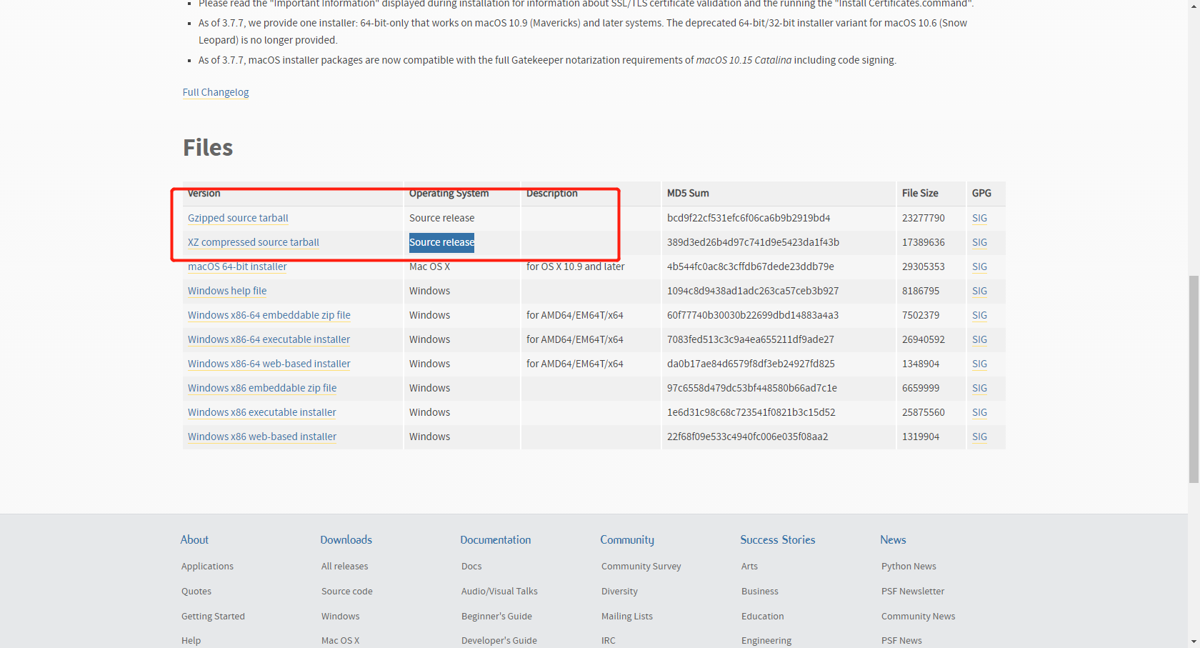Open Diversity footer link
Image resolution: width=1200 pixels, height=648 pixels.
pyautogui.click(x=619, y=591)
